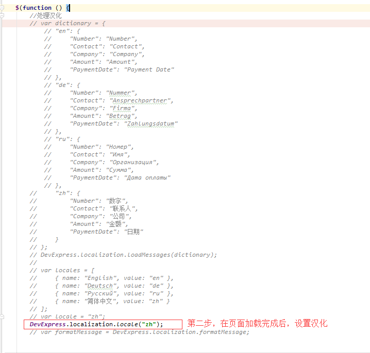Place cursor on the function keyword
The height and width of the screenshot is (353, 370).
tap(36, 8)
